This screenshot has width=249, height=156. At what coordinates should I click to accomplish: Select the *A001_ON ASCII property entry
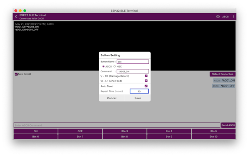(224, 81)
